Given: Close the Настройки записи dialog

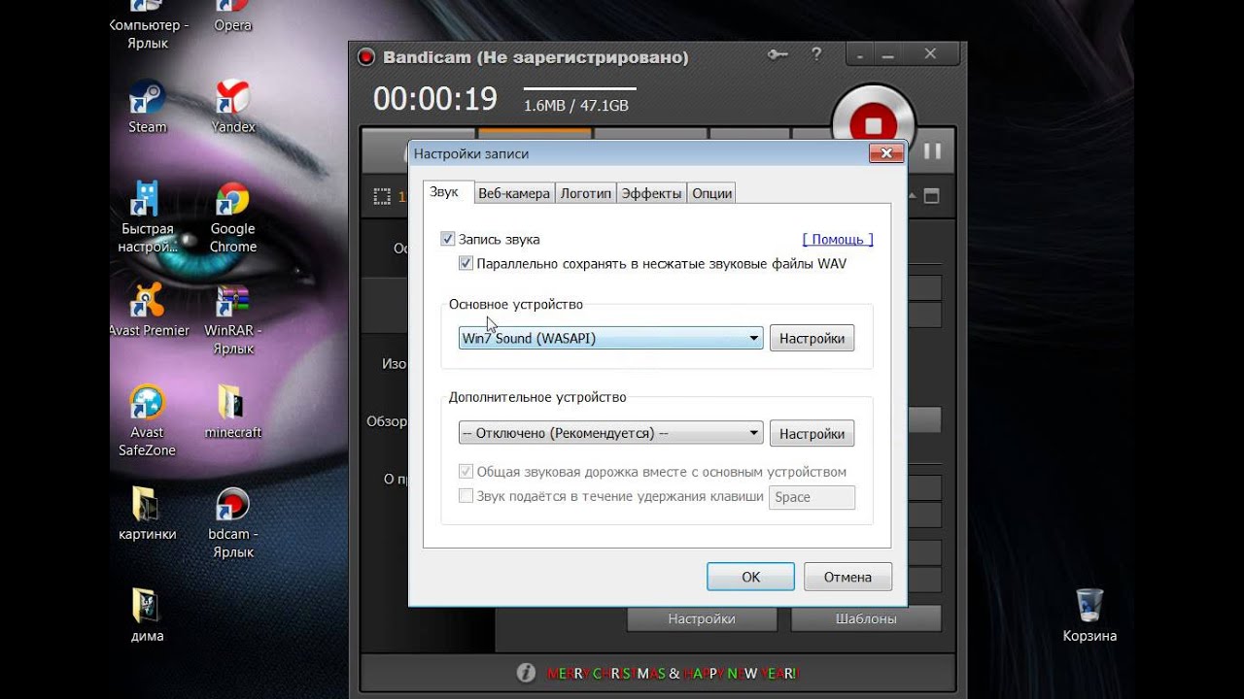Looking at the screenshot, I should pos(885,152).
